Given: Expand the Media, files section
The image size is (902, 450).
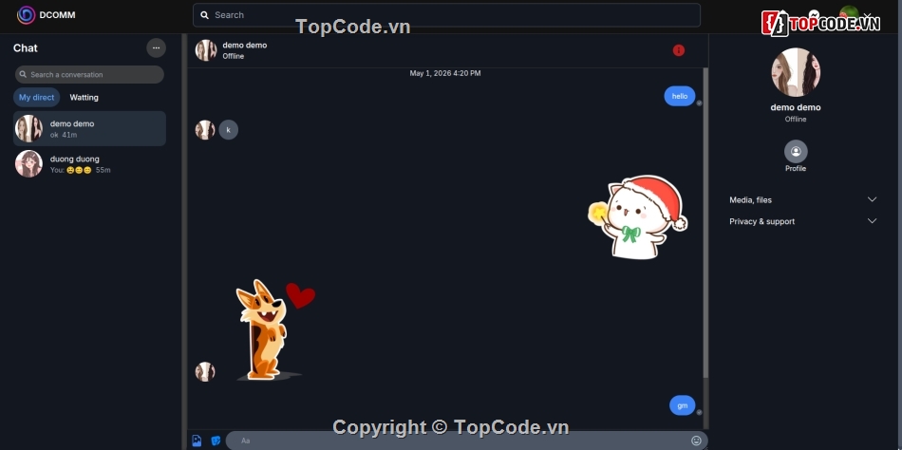Looking at the screenshot, I should pos(802,199).
